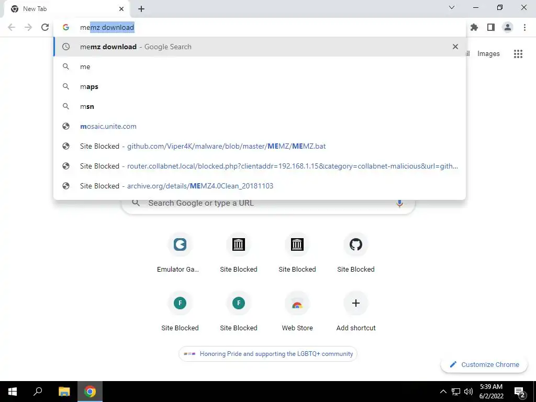Open the Web Store shortcut
The width and height of the screenshot is (536, 402).
click(x=297, y=312)
